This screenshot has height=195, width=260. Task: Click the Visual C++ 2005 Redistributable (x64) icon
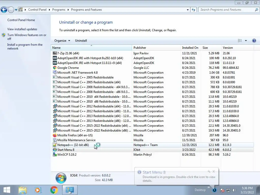tap(55, 82)
